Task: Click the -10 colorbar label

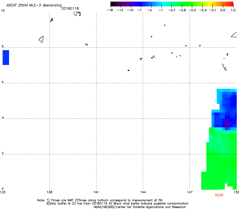Action: point(130,10)
